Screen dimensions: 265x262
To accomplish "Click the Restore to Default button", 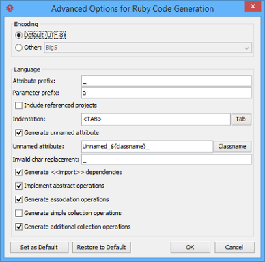I will (102, 247).
